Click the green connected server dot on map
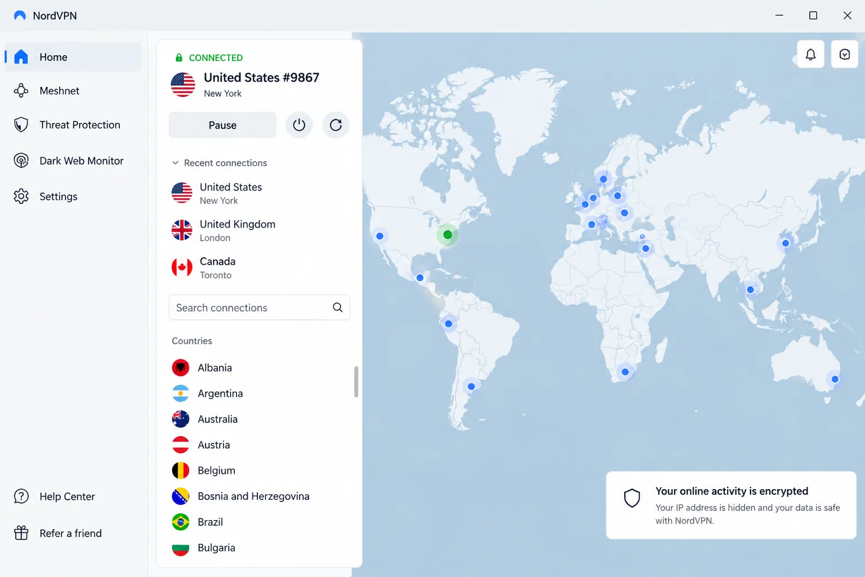 point(448,235)
